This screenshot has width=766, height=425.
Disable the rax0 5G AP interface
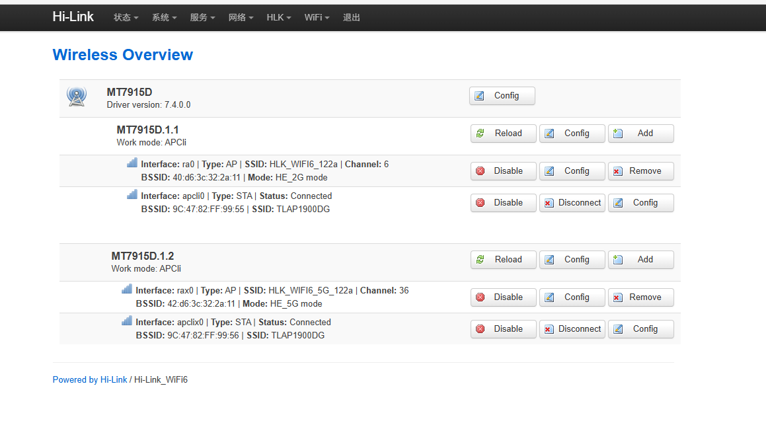tap(503, 297)
